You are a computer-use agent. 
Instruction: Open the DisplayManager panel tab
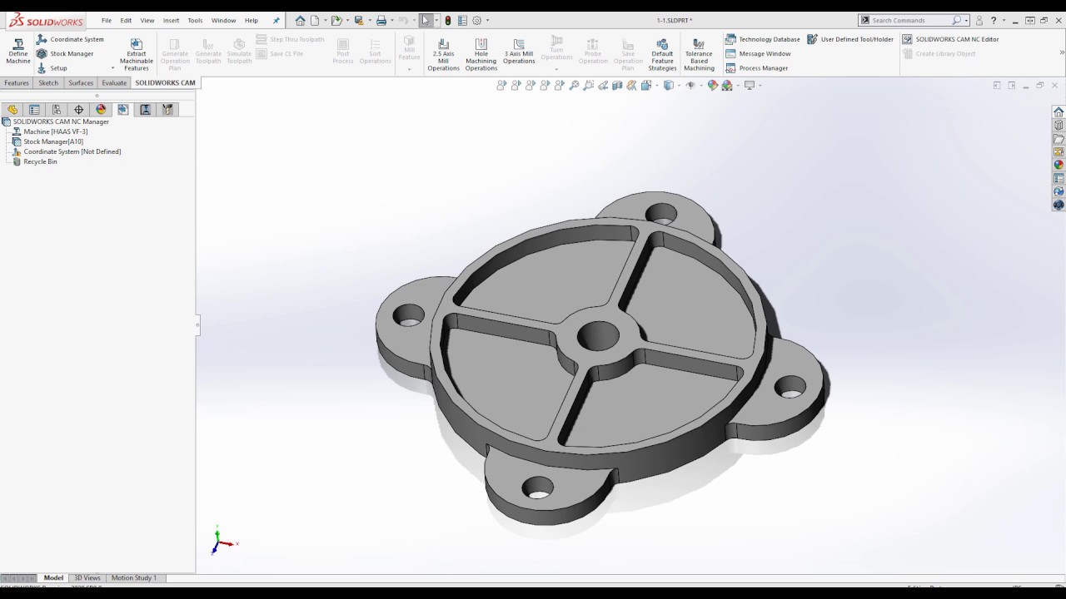(102, 109)
